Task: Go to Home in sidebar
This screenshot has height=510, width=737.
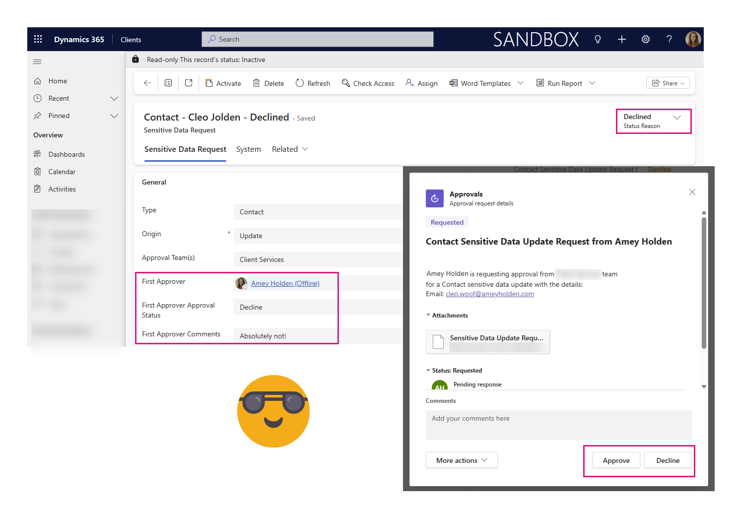Action: coord(58,81)
